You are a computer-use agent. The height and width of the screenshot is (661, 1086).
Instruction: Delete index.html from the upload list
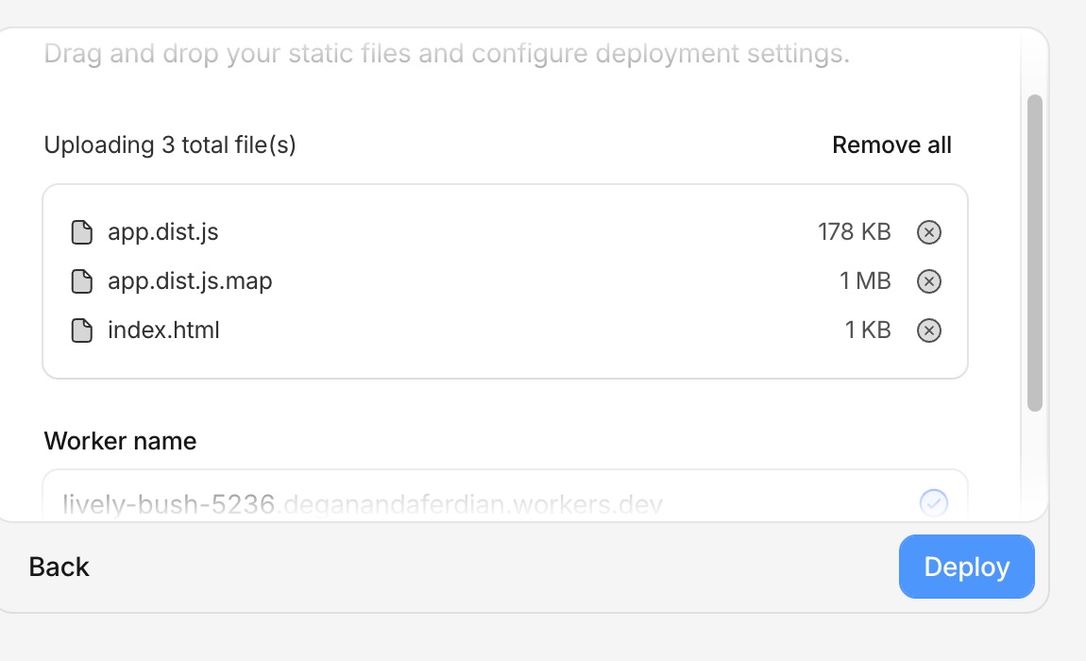click(x=929, y=330)
